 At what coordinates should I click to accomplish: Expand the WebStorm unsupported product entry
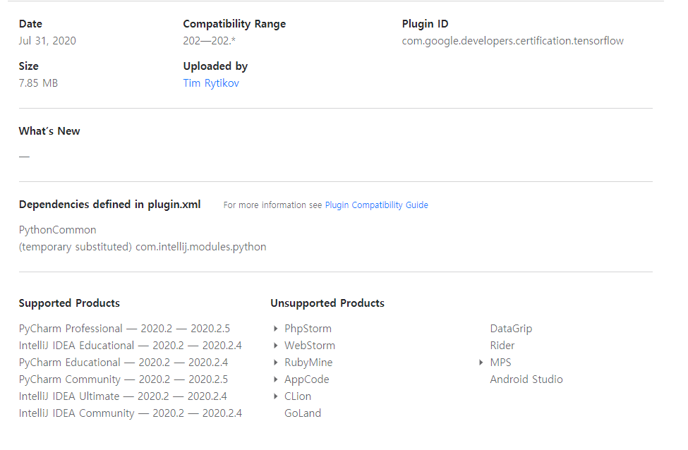[x=275, y=346]
